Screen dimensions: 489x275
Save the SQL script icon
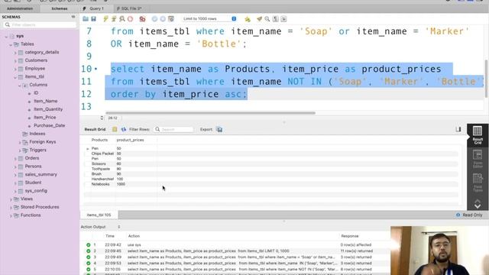point(93,18)
